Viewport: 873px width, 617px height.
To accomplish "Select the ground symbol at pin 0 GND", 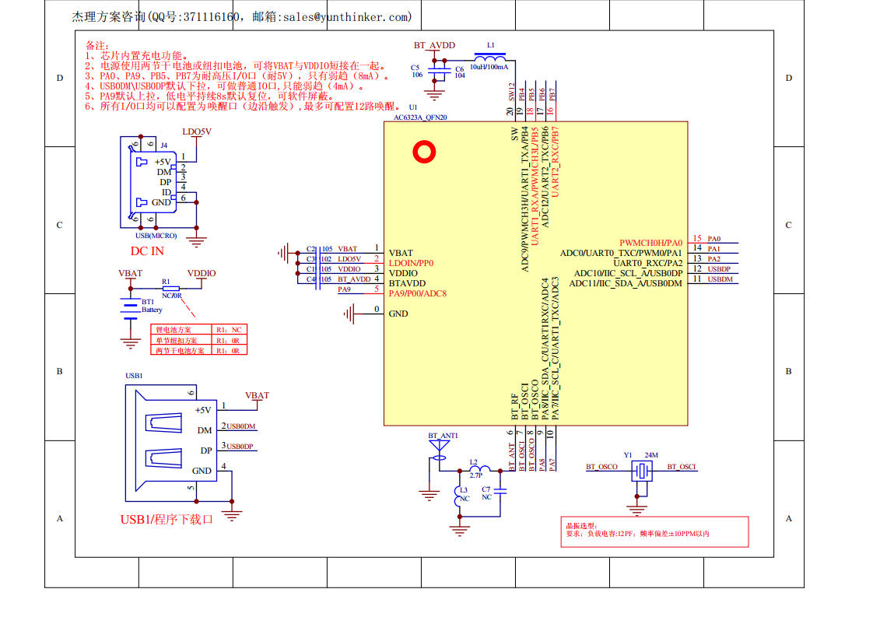I will [x=352, y=314].
